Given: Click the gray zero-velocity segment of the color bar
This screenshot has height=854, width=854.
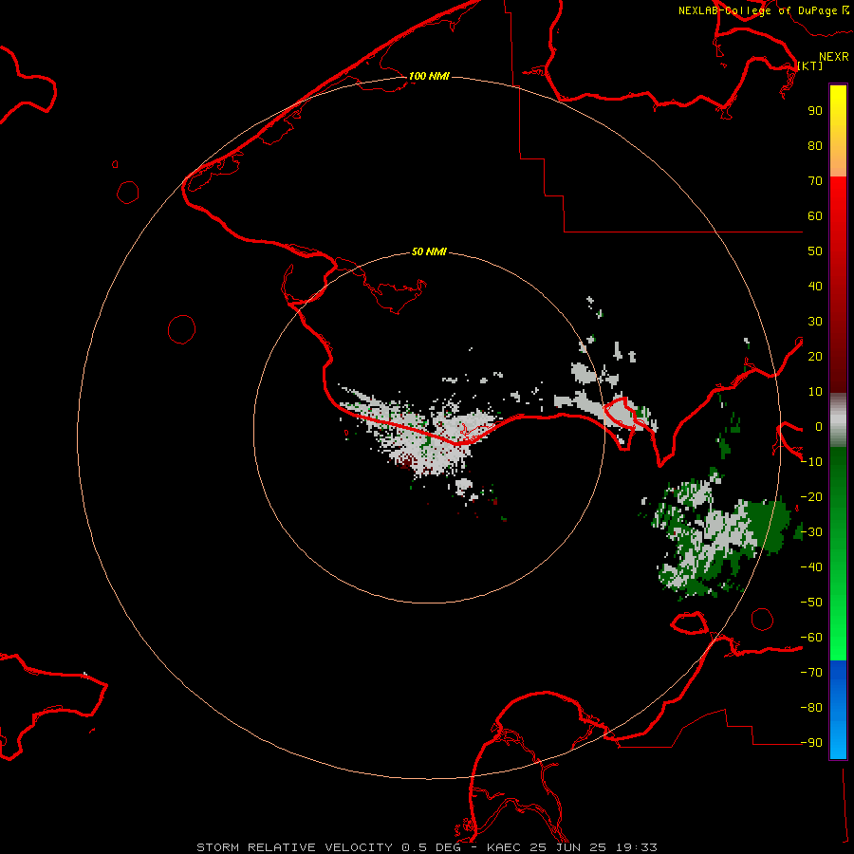Looking at the screenshot, I should (838, 420).
